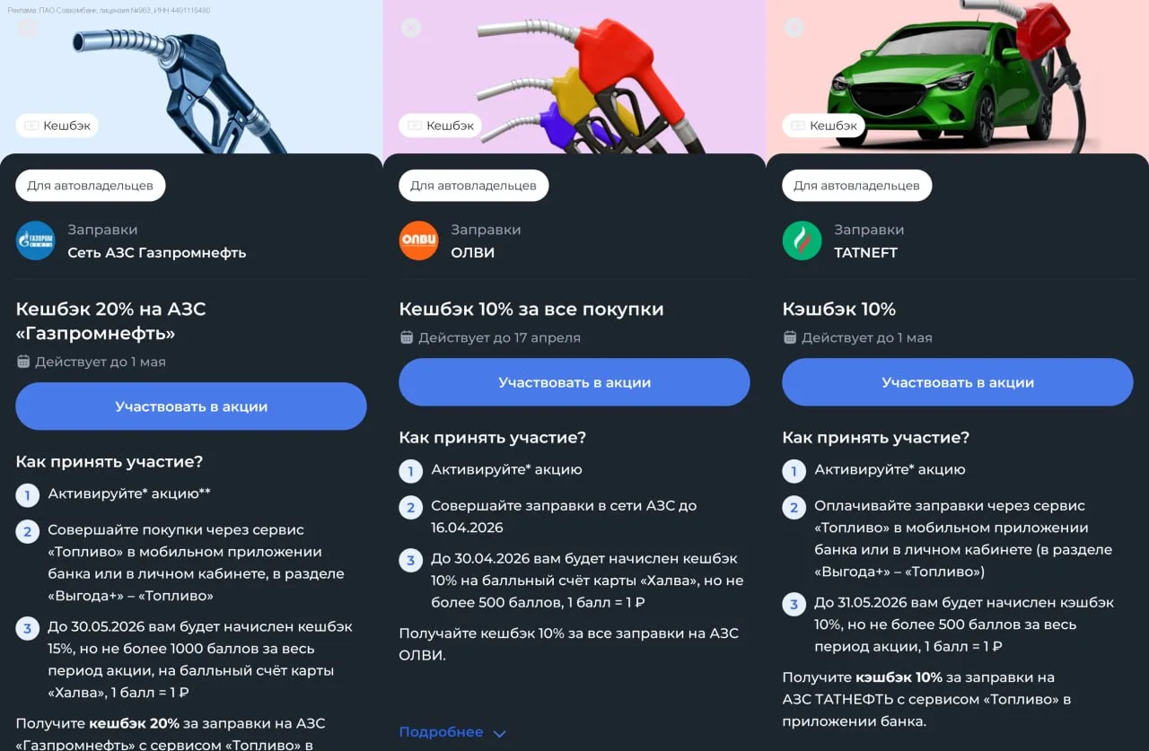Image resolution: width=1149 pixels, height=751 pixels.
Task: Select 'Для автовладельцев' tag on TATNEFT card
Action: coord(856,186)
